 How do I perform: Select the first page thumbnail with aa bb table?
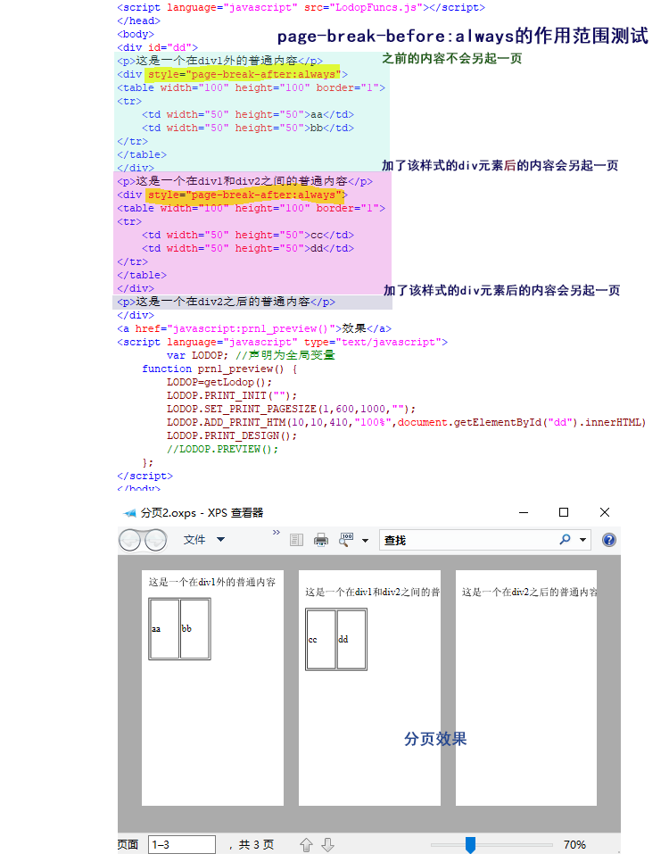click(212, 687)
